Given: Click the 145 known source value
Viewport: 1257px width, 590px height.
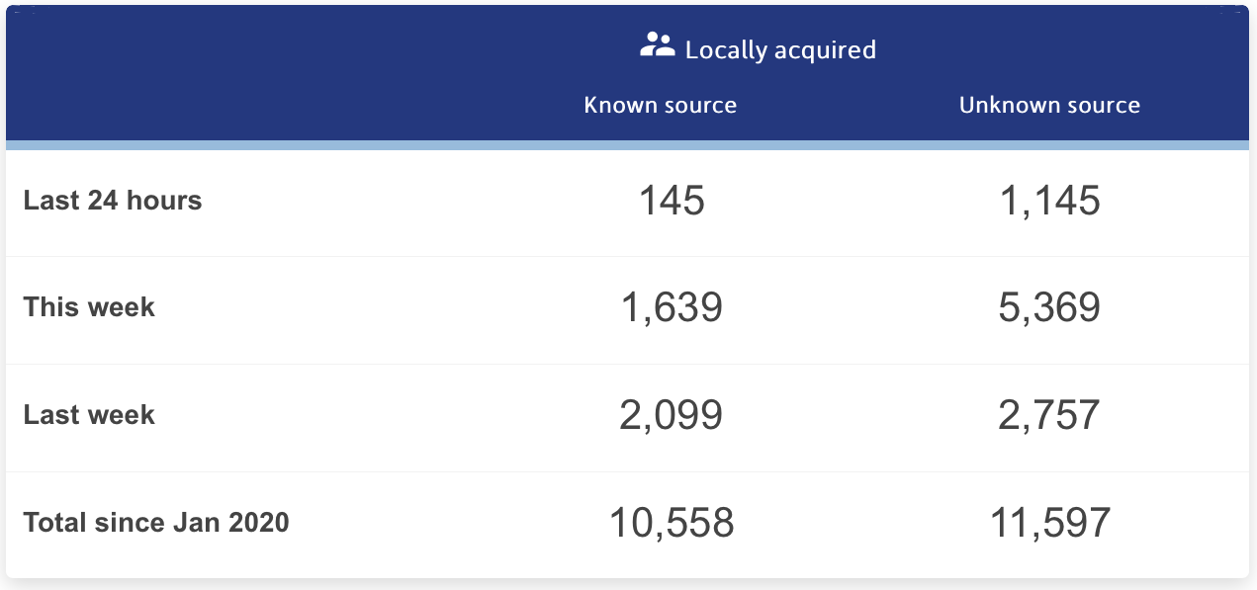Looking at the screenshot, I should coord(672,202).
